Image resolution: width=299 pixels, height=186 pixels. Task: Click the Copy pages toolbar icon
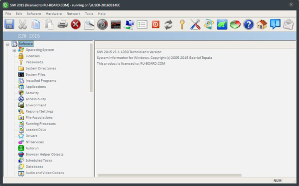click(x=36, y=24)
